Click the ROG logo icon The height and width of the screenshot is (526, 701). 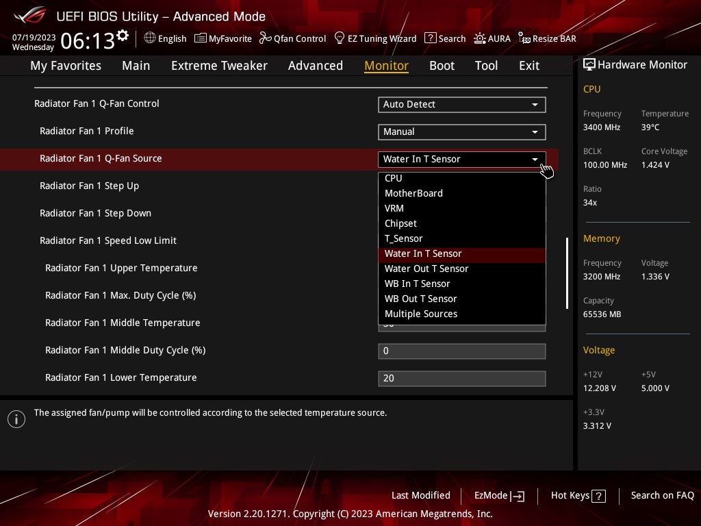pyautogui.click(x=30, y=16)
